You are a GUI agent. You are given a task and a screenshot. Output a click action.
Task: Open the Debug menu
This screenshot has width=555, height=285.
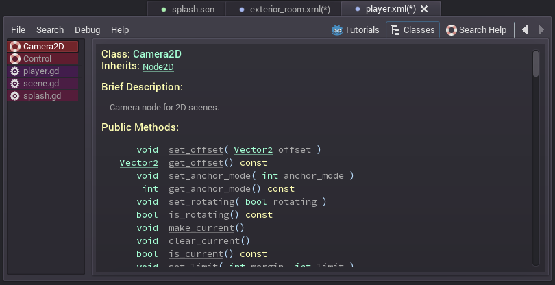coord(87,30)
